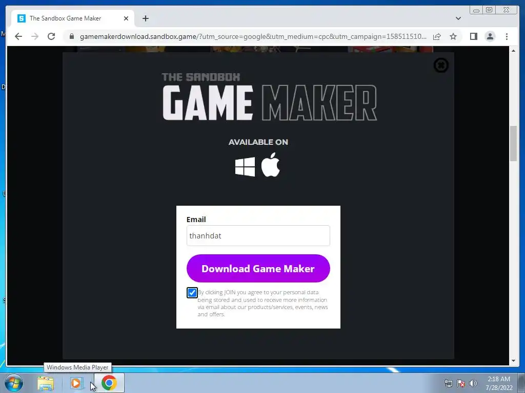Focus the Email input field

pos(258,235)
